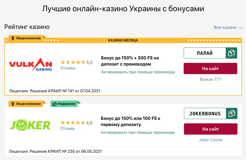Click Активировать при помощи промокода under Joker bonus
This screenshot has width=246, height=160.
138,132
